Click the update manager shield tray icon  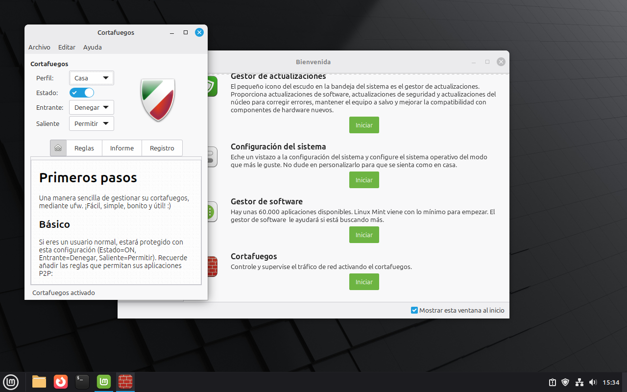(565, 382)
